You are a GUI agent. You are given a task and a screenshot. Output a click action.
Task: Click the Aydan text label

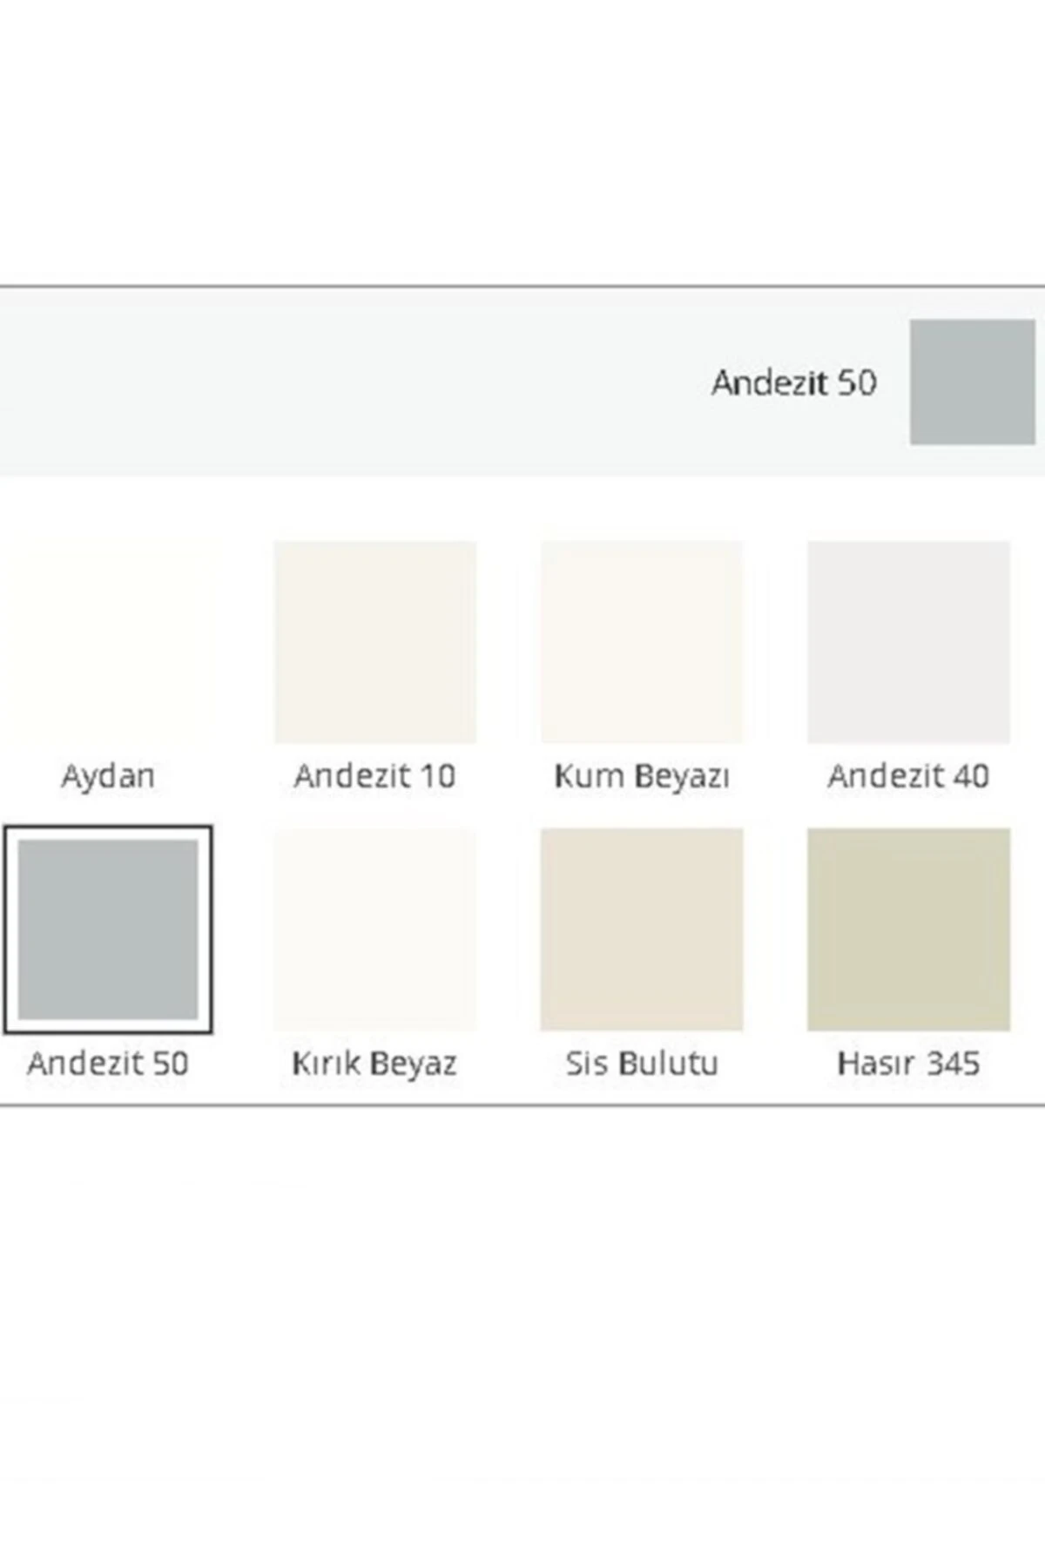coord(108,775)
